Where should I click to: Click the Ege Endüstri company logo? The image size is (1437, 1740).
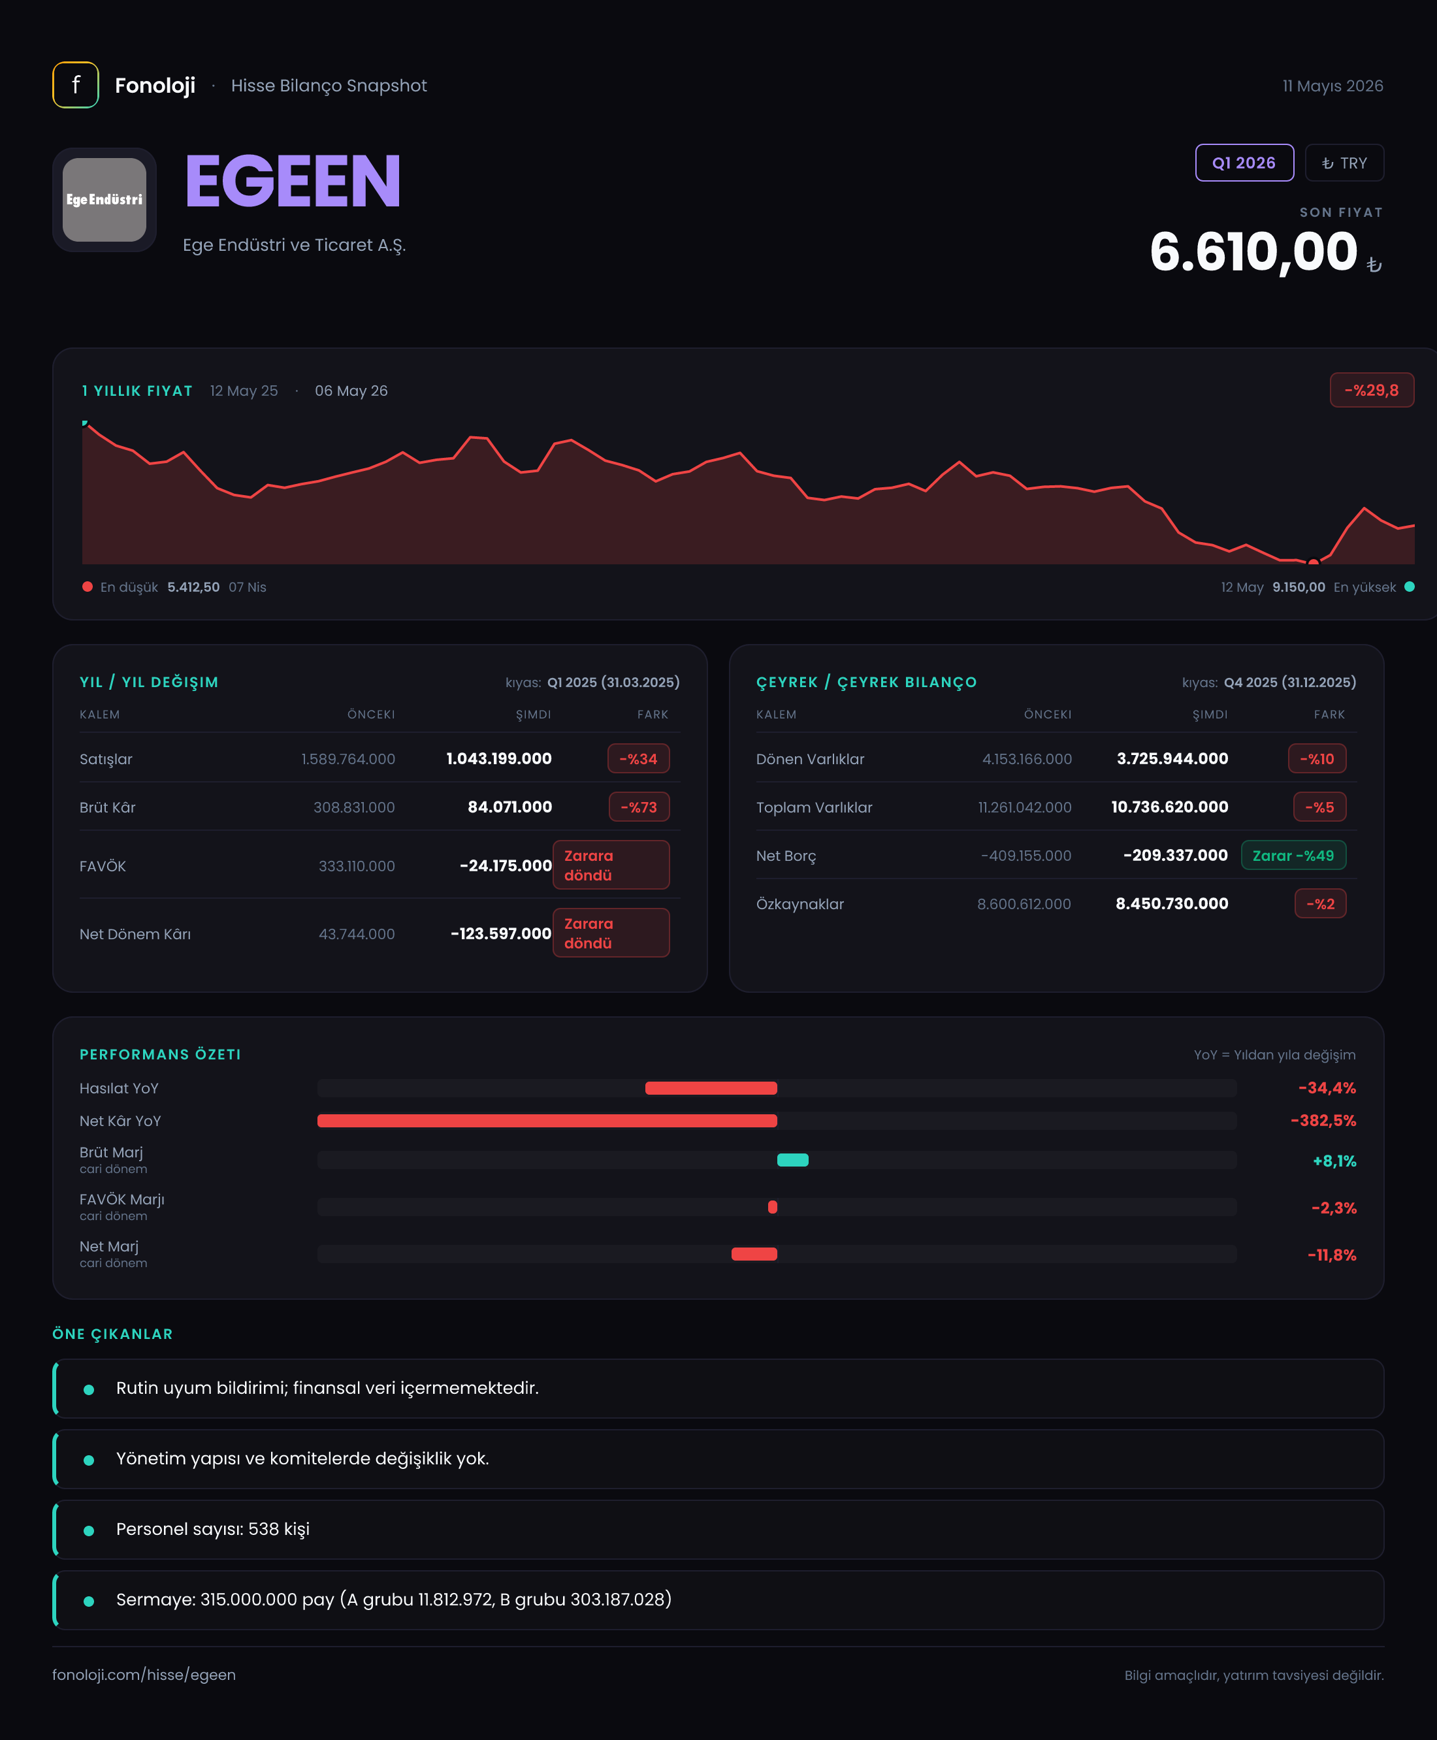click(x=105, y=199)
